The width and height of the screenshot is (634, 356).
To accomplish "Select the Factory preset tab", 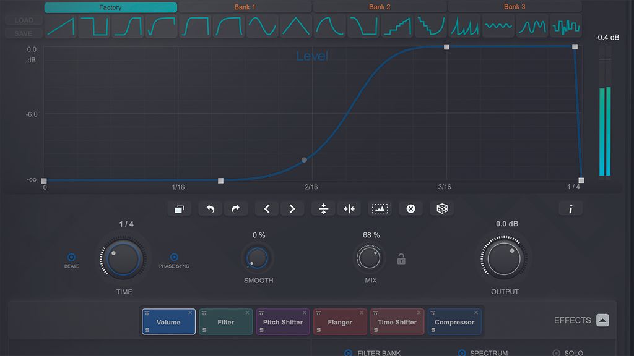I will 110,7.
